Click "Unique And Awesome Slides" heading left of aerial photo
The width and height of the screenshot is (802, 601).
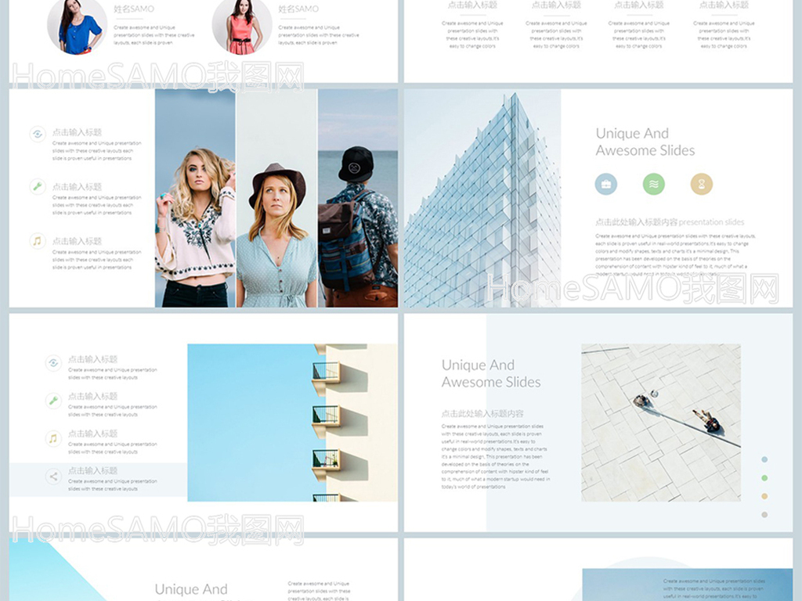(x=491, y=373)
